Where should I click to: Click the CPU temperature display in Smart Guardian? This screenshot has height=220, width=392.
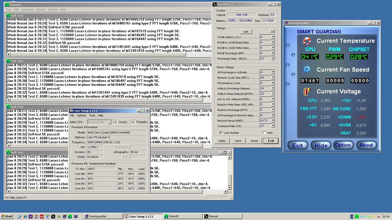pyautogui.click(x=310, y=57)
